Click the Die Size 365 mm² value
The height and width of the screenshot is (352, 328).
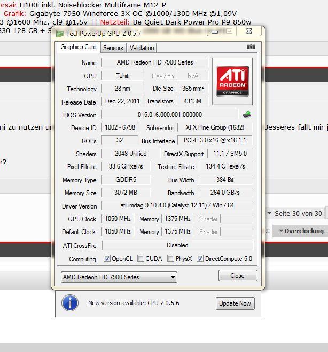(192, 89)
